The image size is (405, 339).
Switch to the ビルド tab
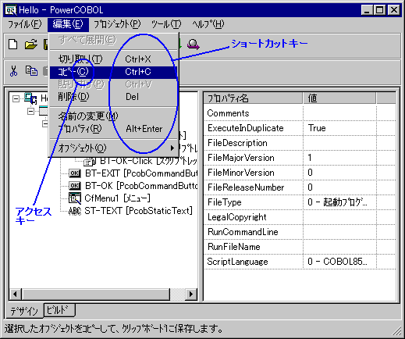pyautogui.click(x=59, y=310)
